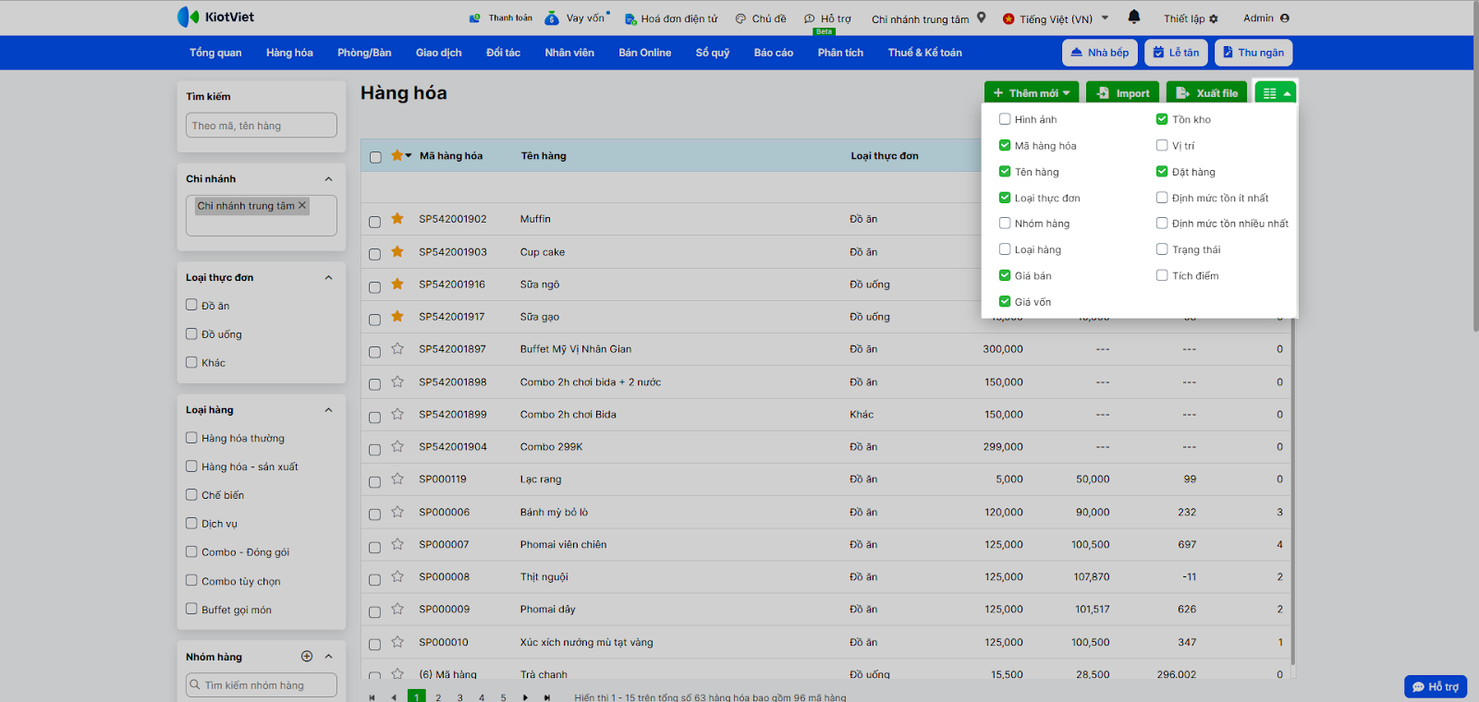Uncheck the Tồn kho column option
Viewport: 1479px width, 702px height.
(1162, 119)
